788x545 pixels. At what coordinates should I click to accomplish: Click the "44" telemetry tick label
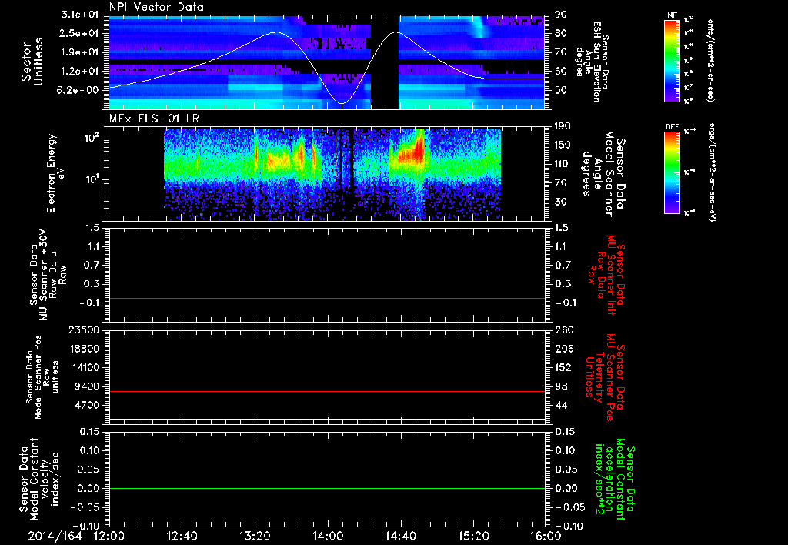[x=561, y=405]
